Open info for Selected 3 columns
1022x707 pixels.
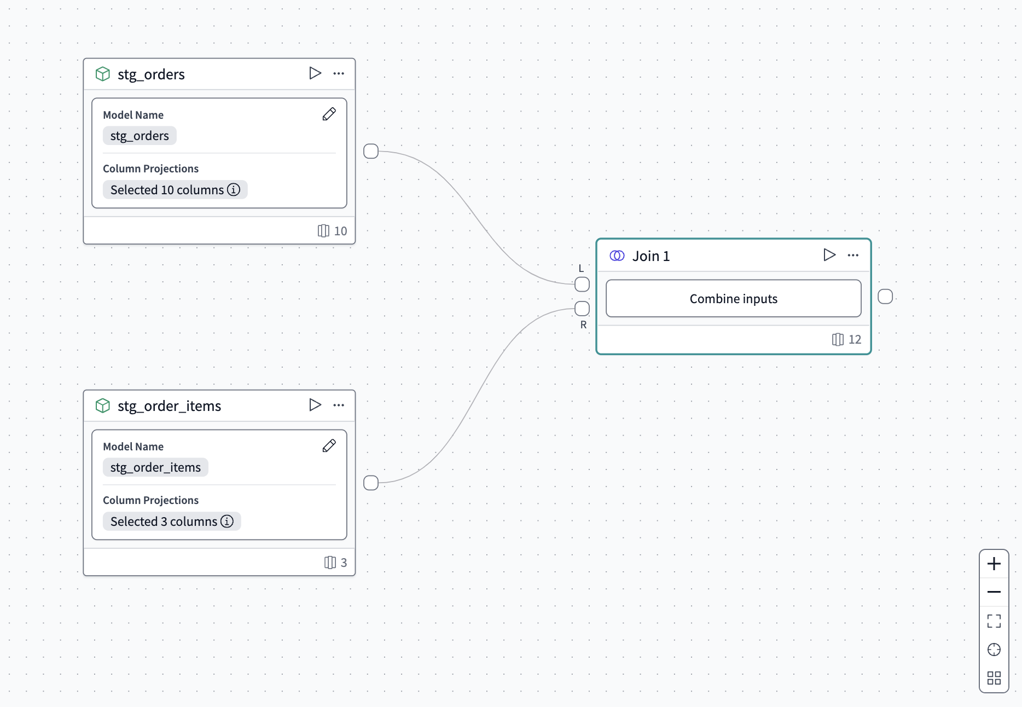[x=227, y=521]
